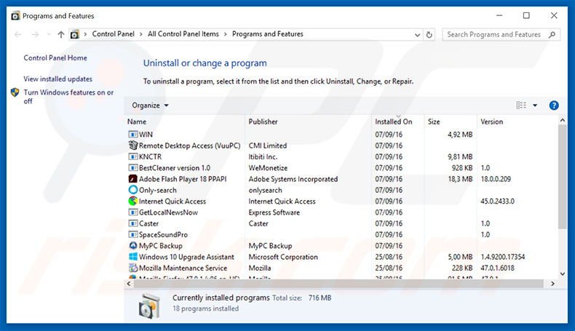Image resolution: width=575 pixels, height=331 pixels.
Task: Expand chevron after All Control Panel Items
Action: pos(225,34)
